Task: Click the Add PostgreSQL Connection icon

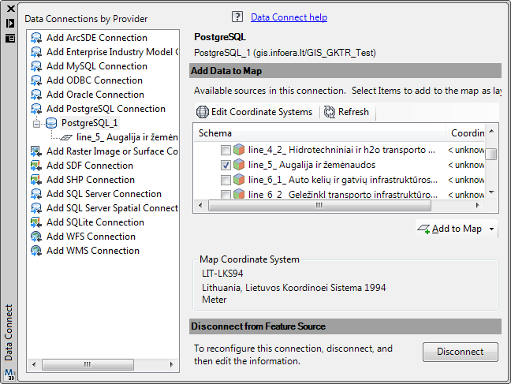Action: [x=36, y=109]
